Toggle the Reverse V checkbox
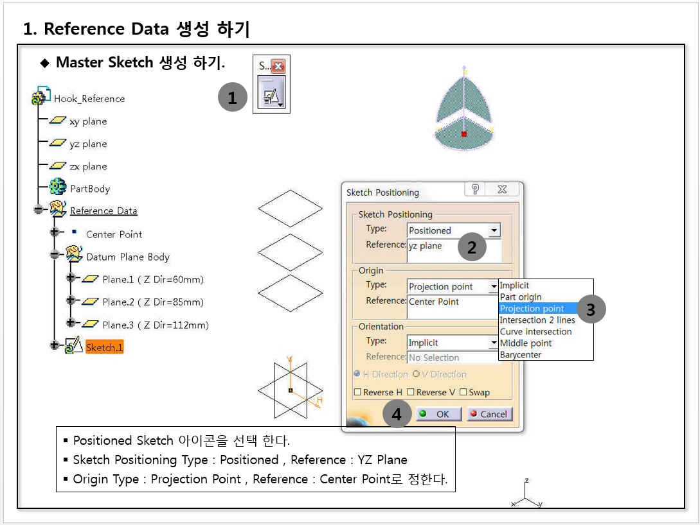700x525 pixels. click(x=411, y=392)
